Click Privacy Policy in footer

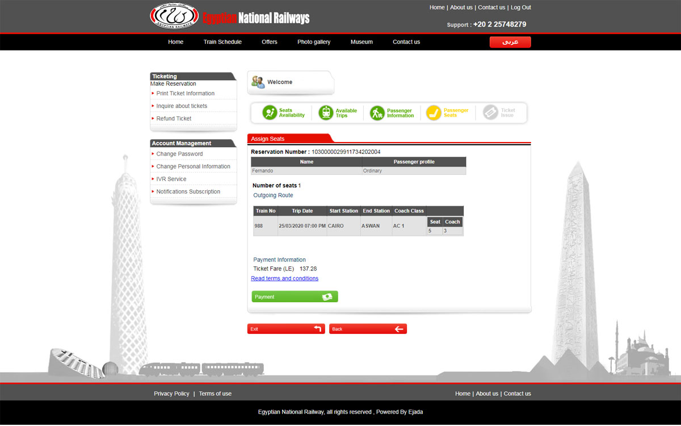171,394
